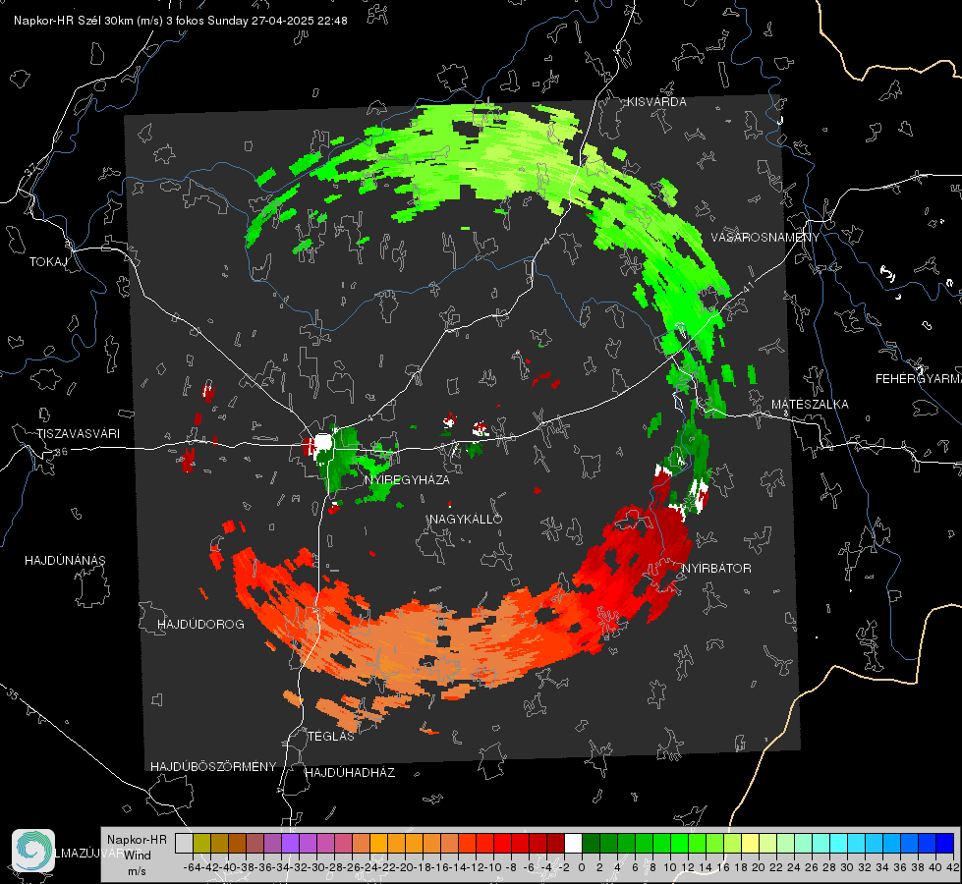Viewport: 962px width, 884px height.
Task: Click the NAGYKÁLLÓ town label
Action: point(466,519)
